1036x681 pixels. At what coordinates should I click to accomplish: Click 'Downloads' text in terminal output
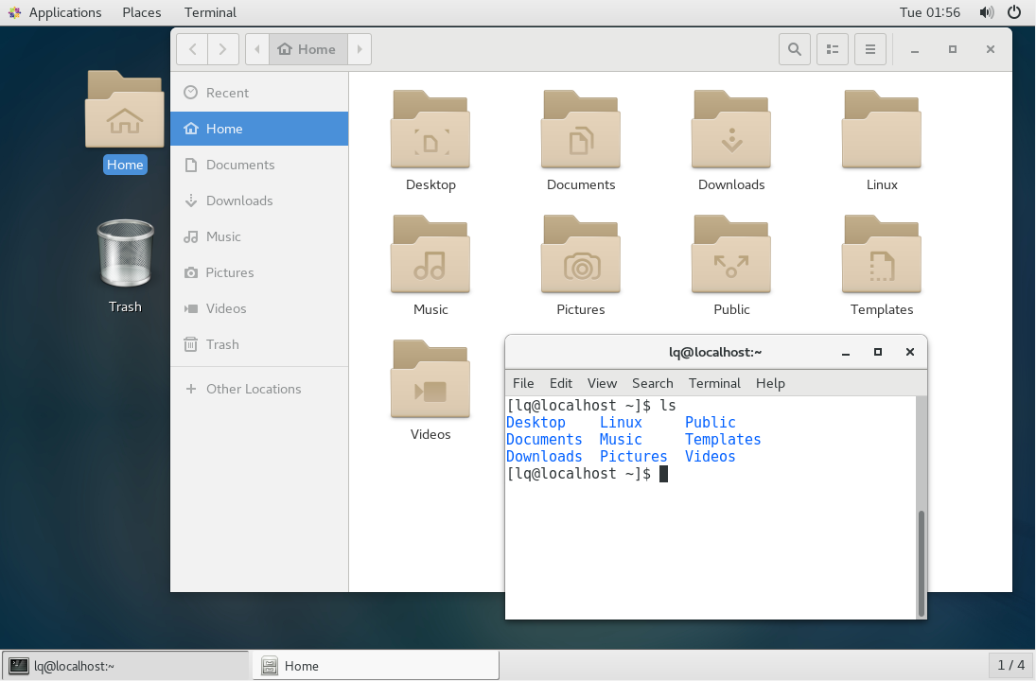tap(544, 457)
